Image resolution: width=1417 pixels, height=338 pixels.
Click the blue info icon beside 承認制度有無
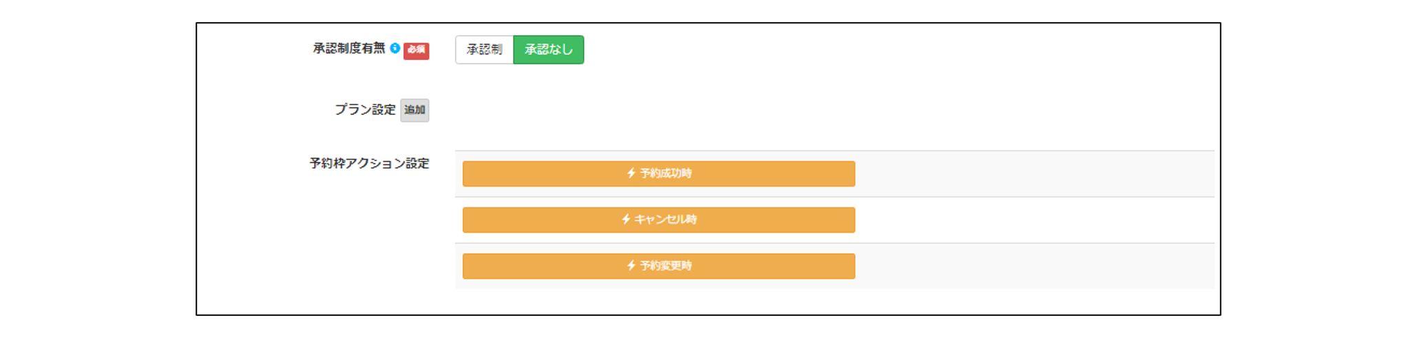pos(395,48)
